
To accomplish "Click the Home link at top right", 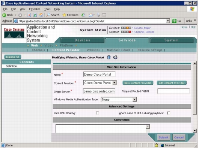I will pos(184,27).
